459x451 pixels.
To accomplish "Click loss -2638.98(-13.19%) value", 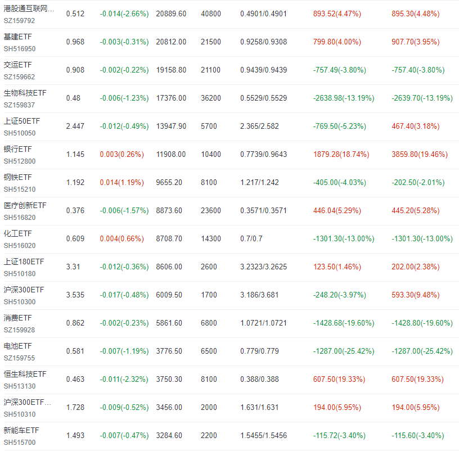I will pos(344,98).
